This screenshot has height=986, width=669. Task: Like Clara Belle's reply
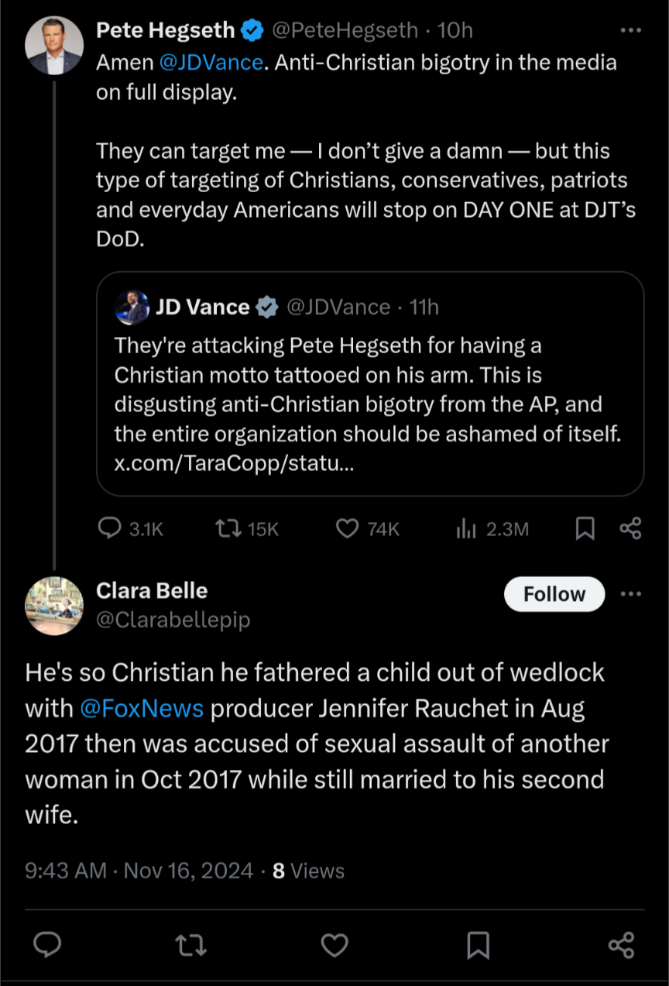pyautogui.click(x=334, y=945)
